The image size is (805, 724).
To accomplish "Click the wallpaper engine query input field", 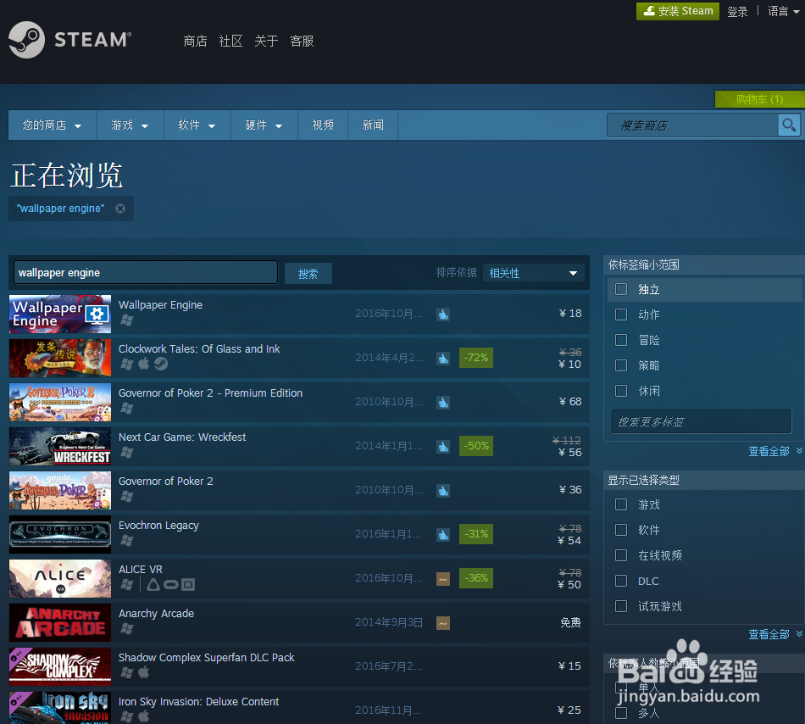I will [146, 273].
